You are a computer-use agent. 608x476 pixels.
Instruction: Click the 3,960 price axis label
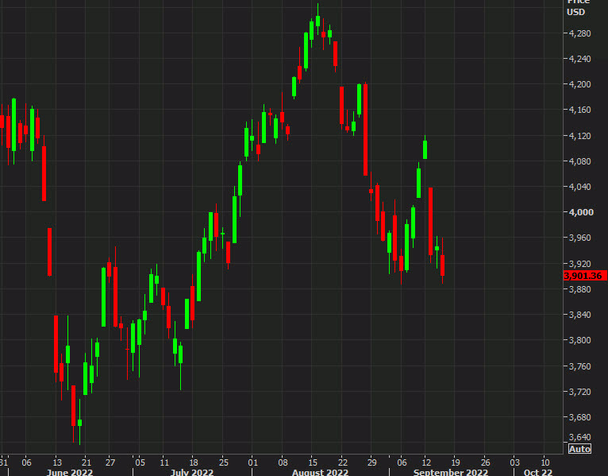(x=579, y=238)
